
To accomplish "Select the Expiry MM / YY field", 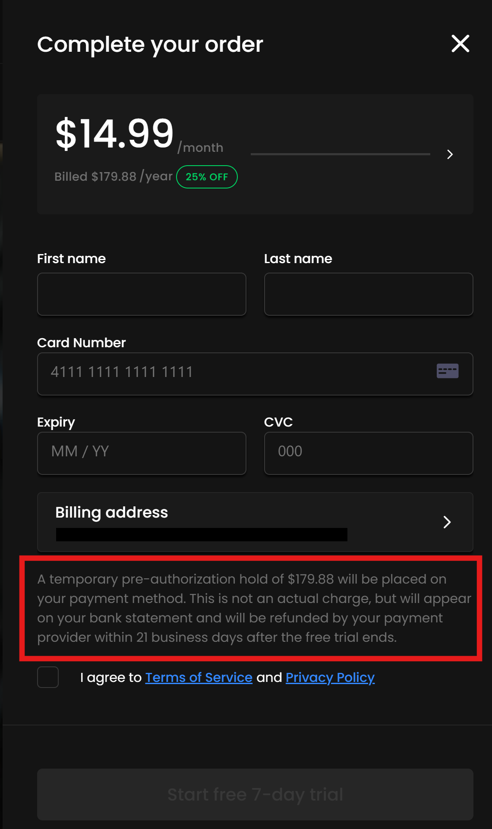I will click(142, 453).
